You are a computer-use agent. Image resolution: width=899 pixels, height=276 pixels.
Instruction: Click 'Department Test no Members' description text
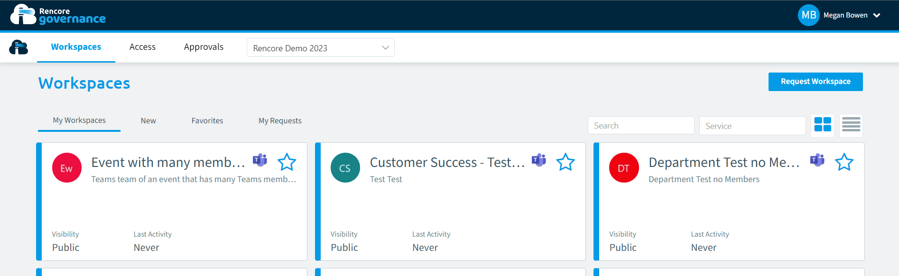[704, 179]
